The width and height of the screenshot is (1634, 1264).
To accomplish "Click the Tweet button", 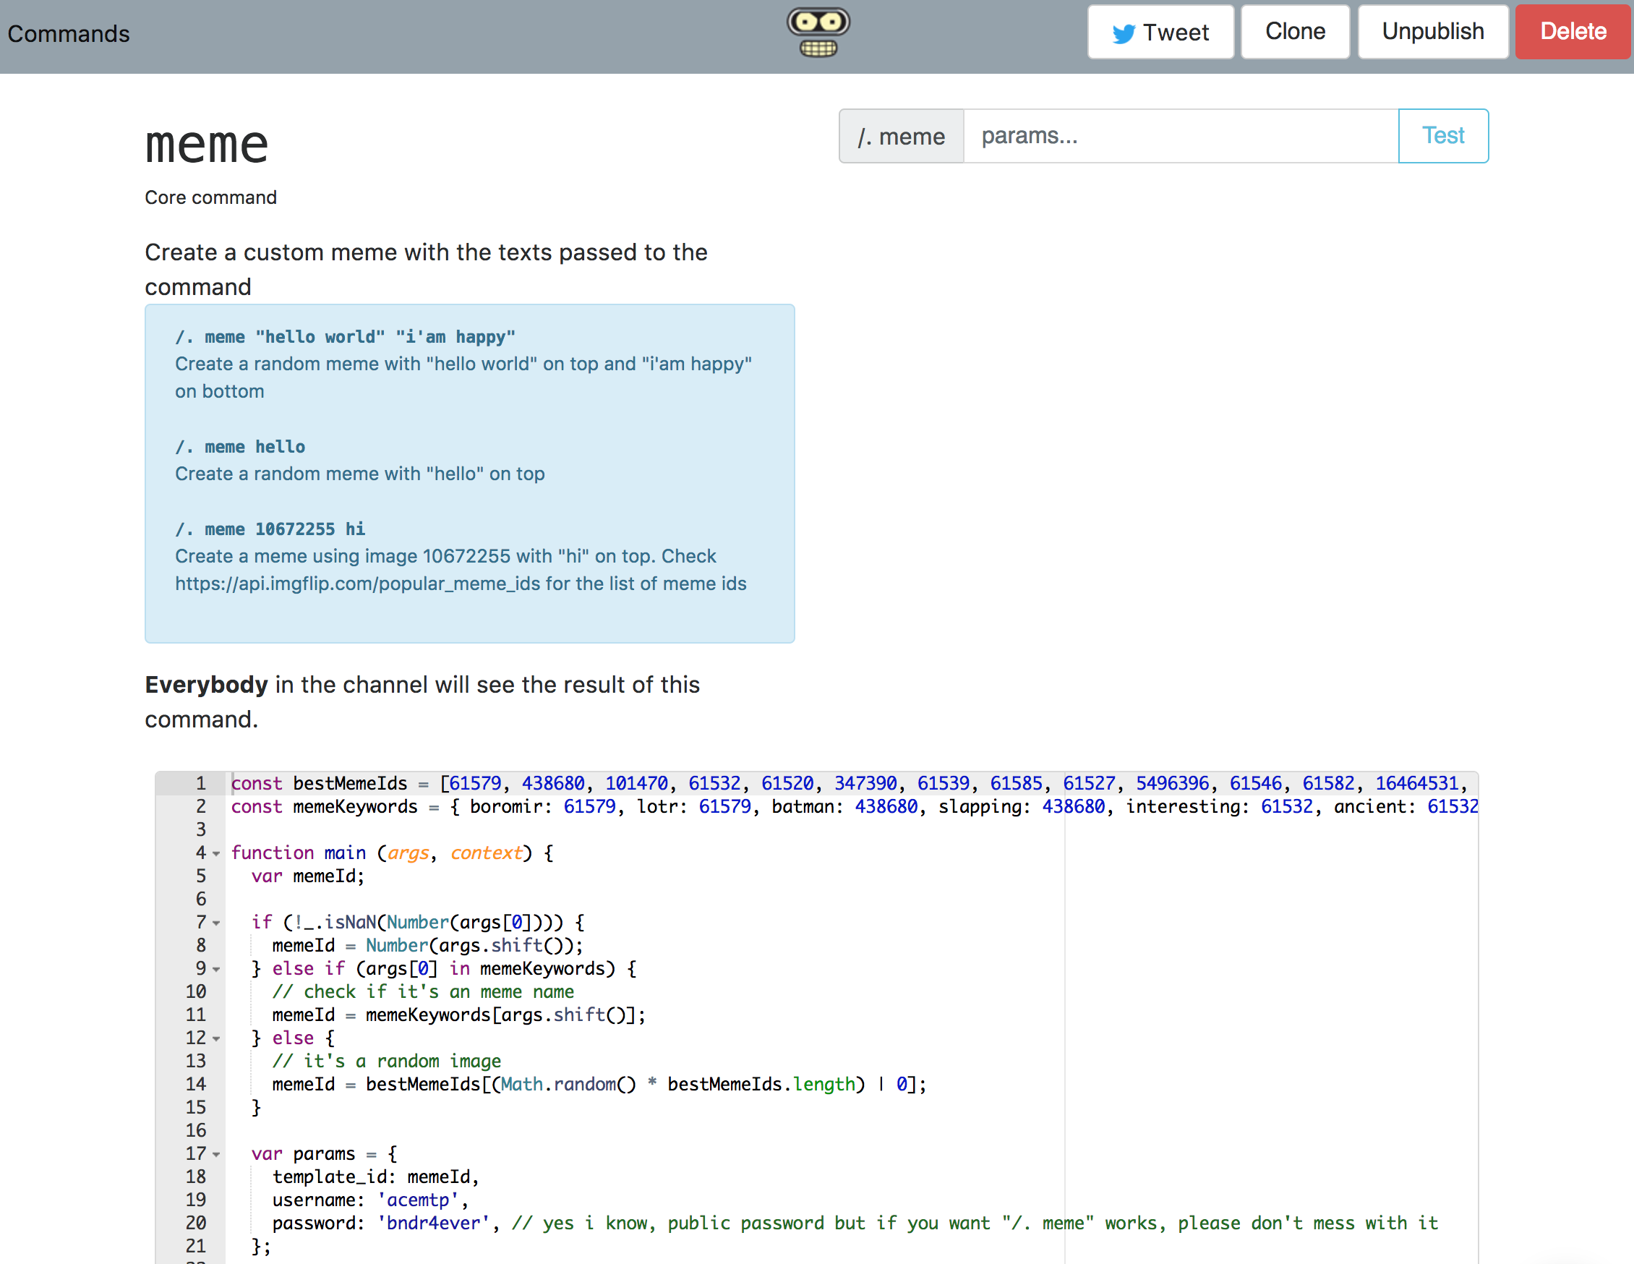I will pyautogui.click(x=1160, y=31).
